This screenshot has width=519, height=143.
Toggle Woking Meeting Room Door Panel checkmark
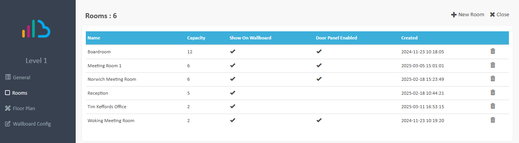[x=319, y=120]
